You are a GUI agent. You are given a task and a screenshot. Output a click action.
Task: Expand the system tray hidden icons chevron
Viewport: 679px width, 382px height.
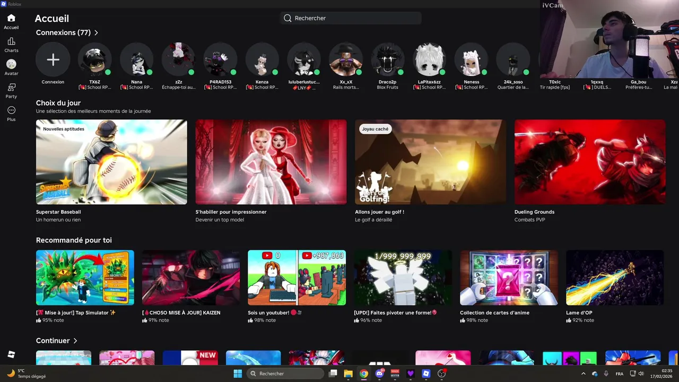(584, 374)
